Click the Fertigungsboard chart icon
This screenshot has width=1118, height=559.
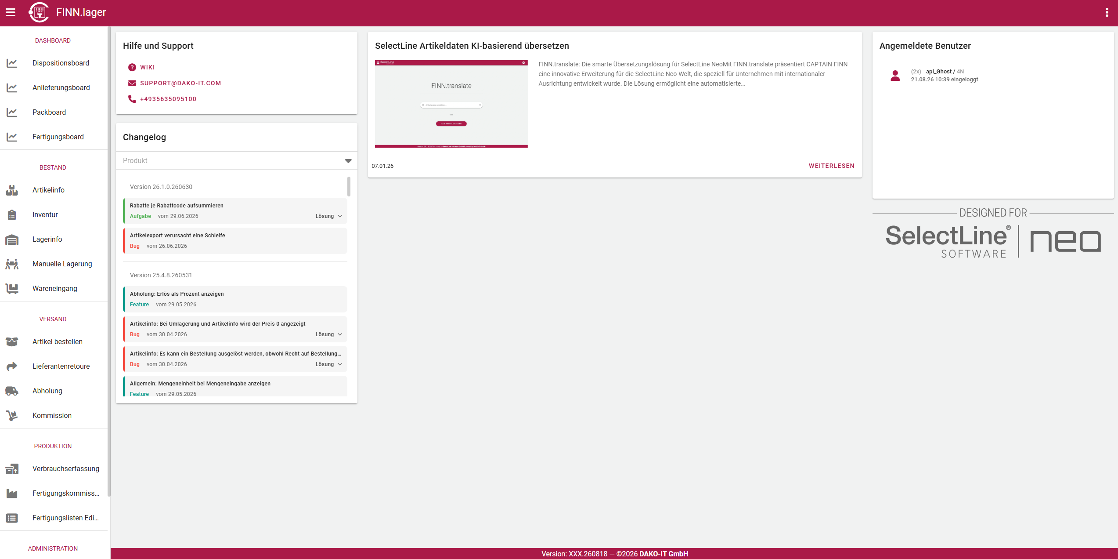click(x=12, y=137)
